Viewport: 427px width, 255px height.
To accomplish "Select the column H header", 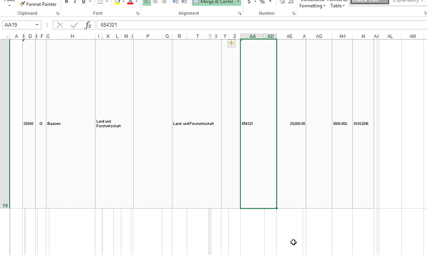I will (72, 36).
